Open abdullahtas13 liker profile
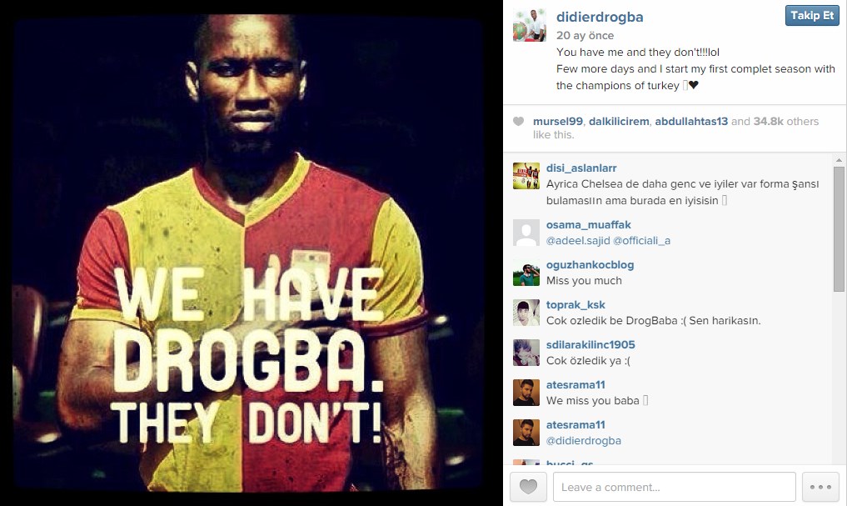Image resolution: width=847 pixels, height=506 pixels. coord(691,122)
